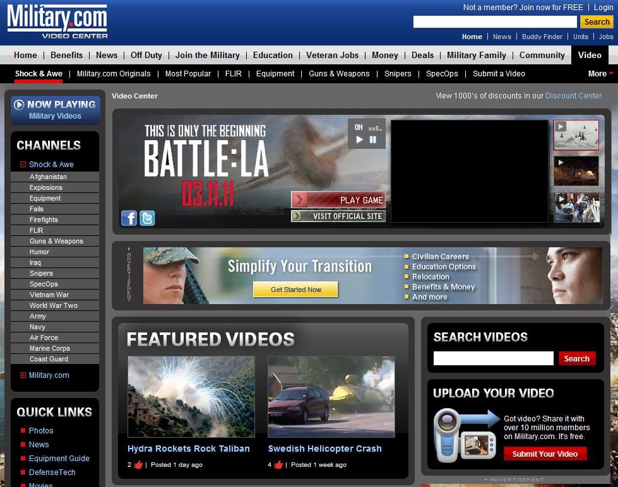Click Visit Official Site button

tap(338, 216)
